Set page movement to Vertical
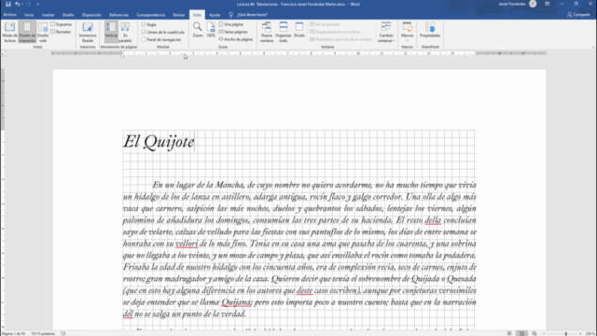 111,32
